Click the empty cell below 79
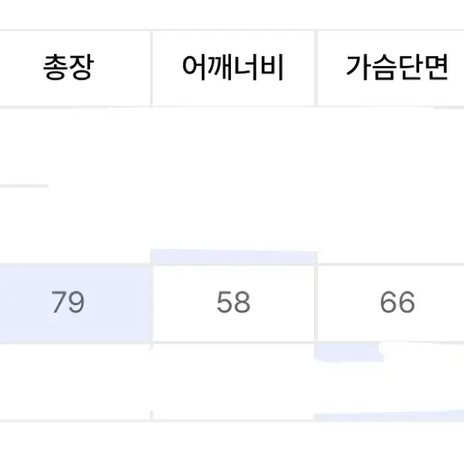 click(x=75, y=382)
